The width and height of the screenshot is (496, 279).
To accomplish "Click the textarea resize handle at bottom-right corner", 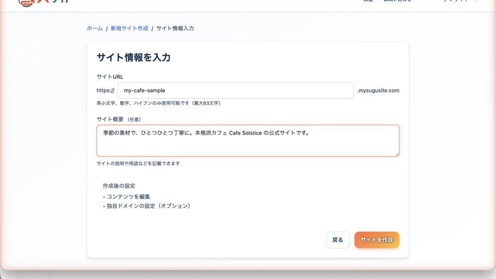I will tap(397, 154).
